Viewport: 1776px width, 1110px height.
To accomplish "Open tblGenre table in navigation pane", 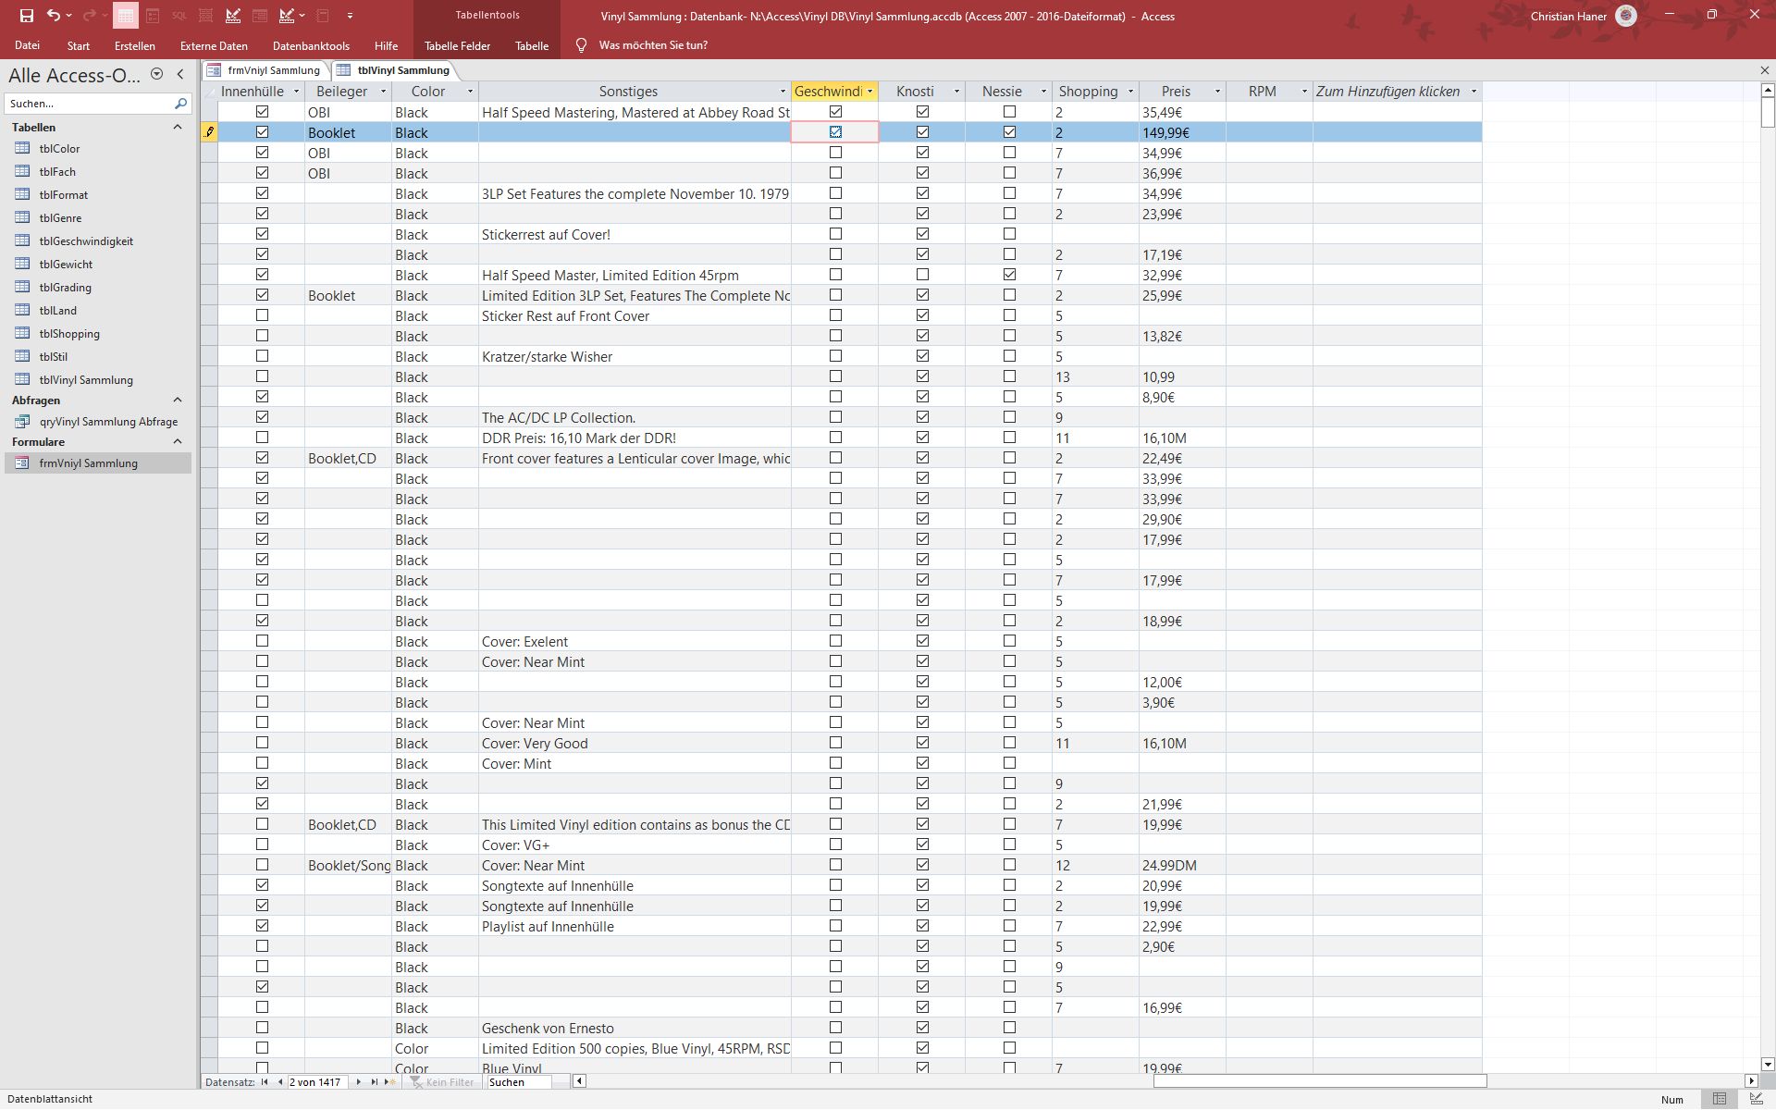I will click(60, 218).
